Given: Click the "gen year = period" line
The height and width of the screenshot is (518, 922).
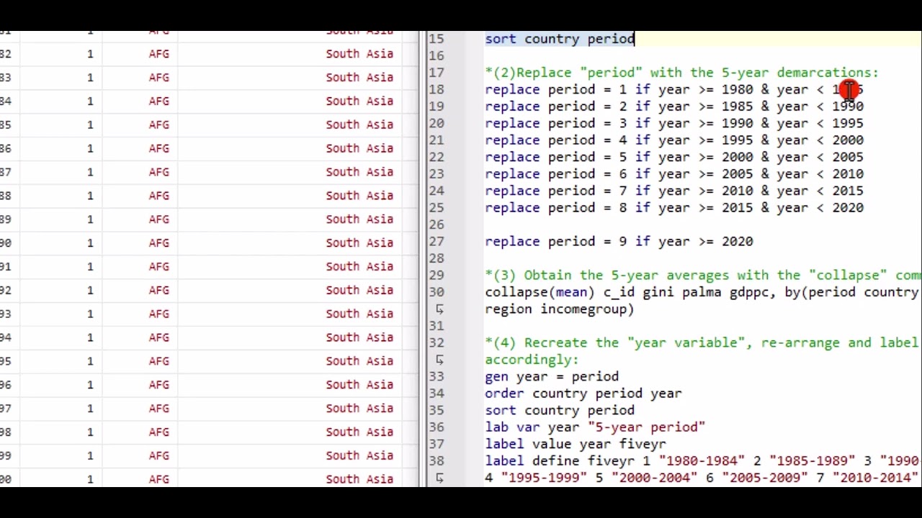Looking at the screenshot, I should (552, 377).
